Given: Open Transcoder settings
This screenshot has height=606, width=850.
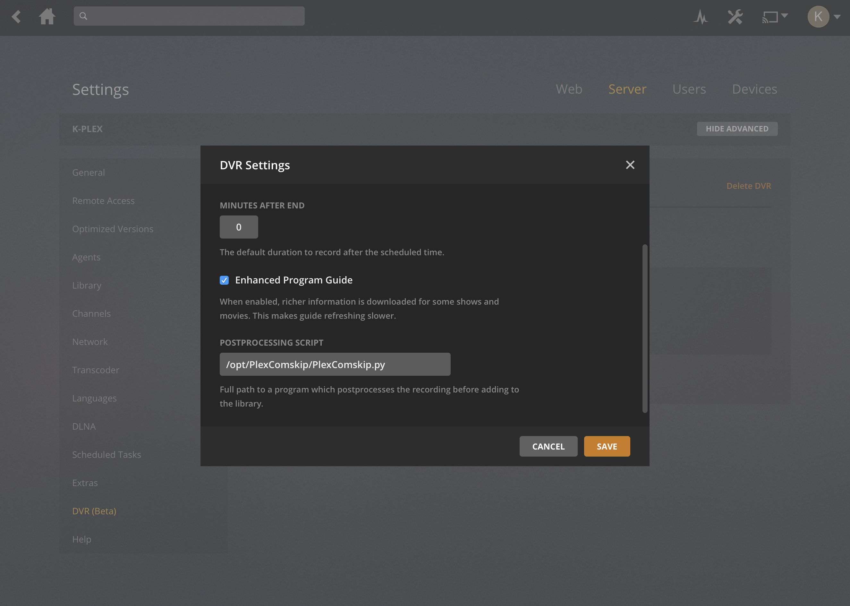Looking at the screenshot, I should pyautogui.click(x=96, y=370).
